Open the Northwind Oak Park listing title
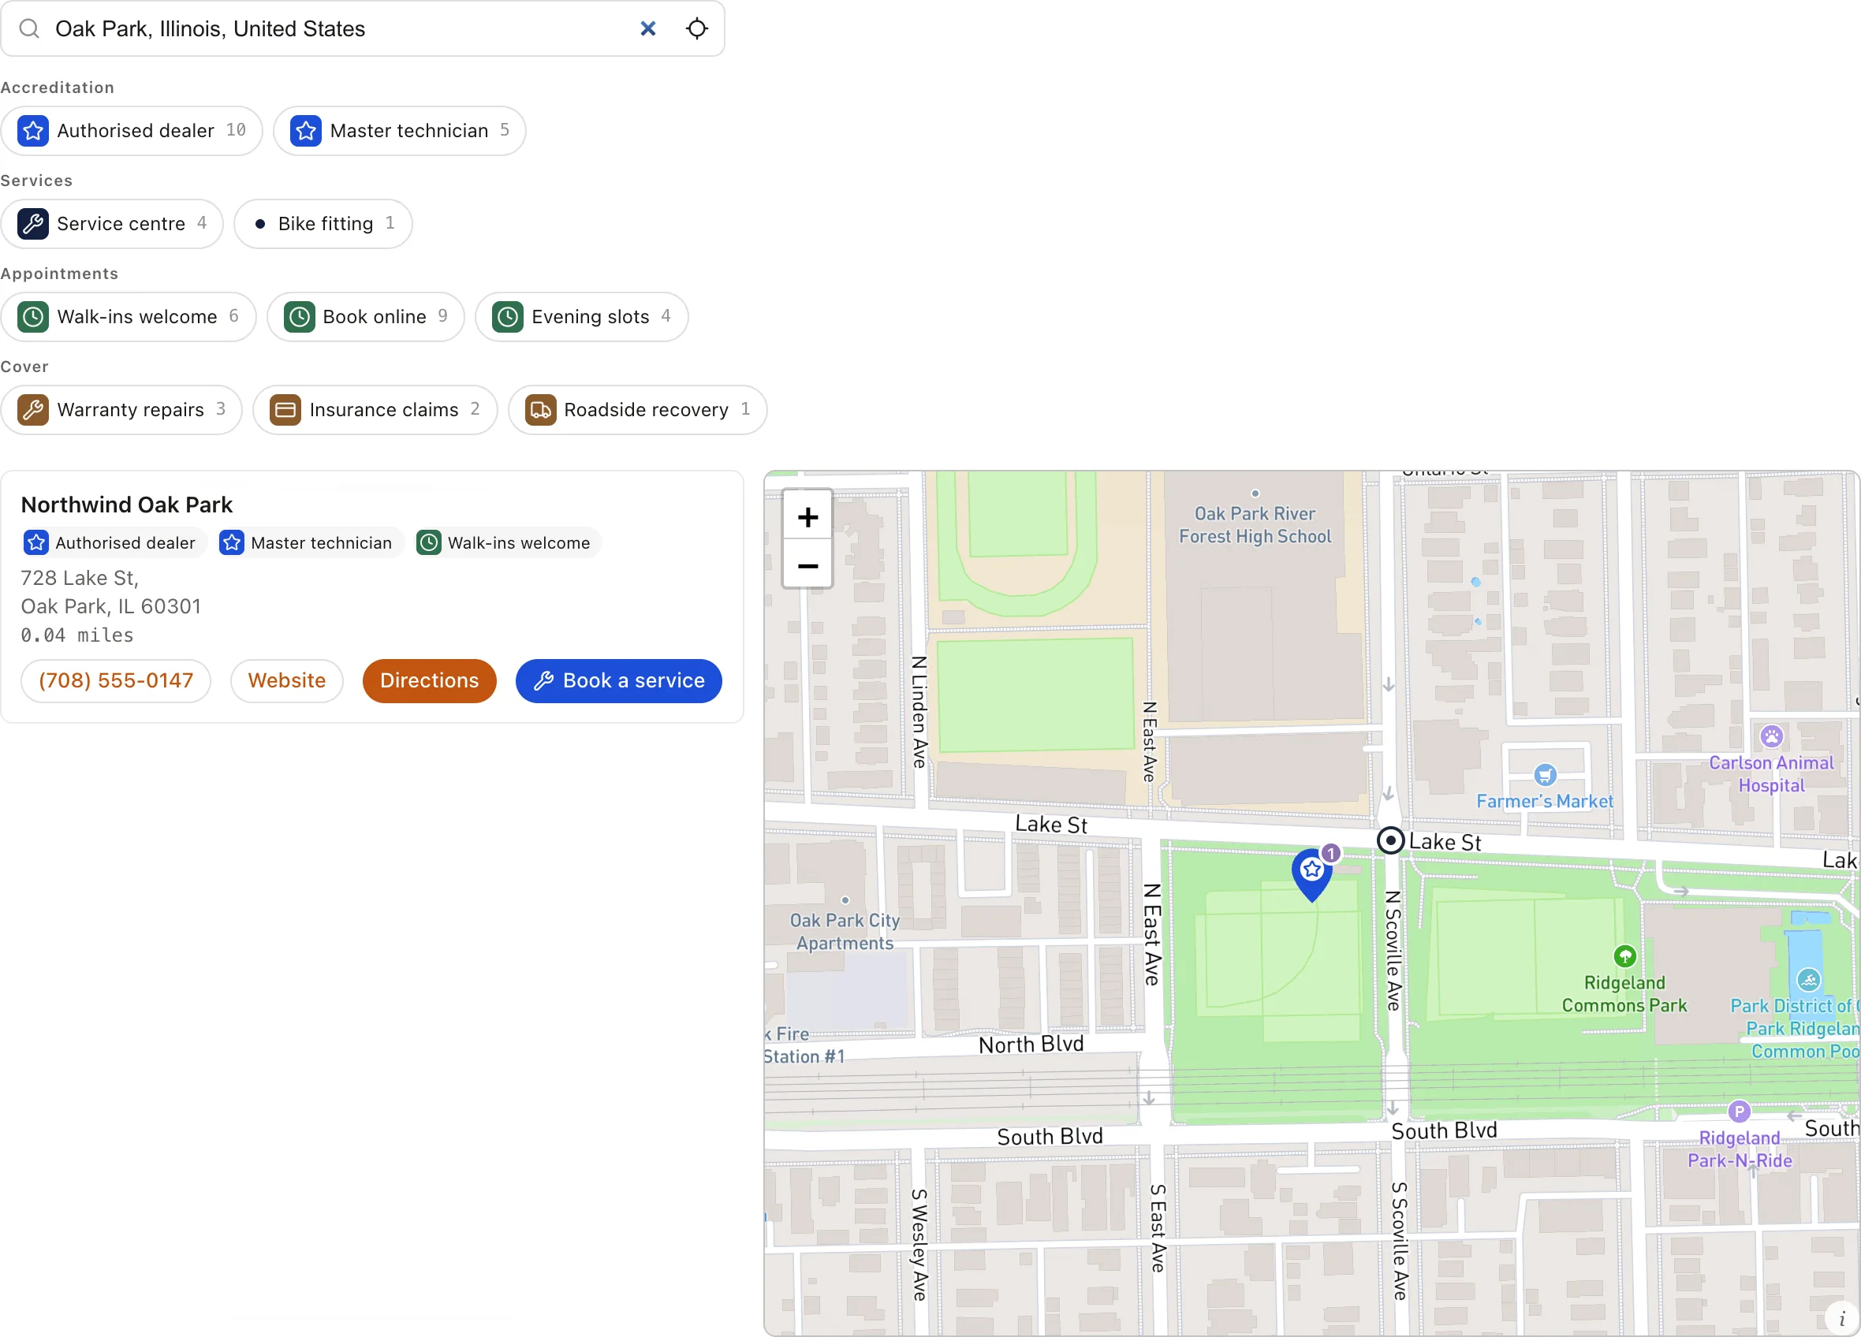The height and width of the screenshot is (1337, 1861). (x=126, y=505)
